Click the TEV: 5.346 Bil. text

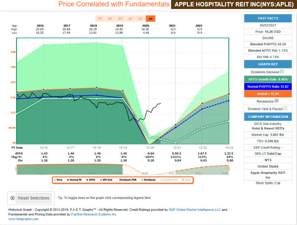click(268, 141)
